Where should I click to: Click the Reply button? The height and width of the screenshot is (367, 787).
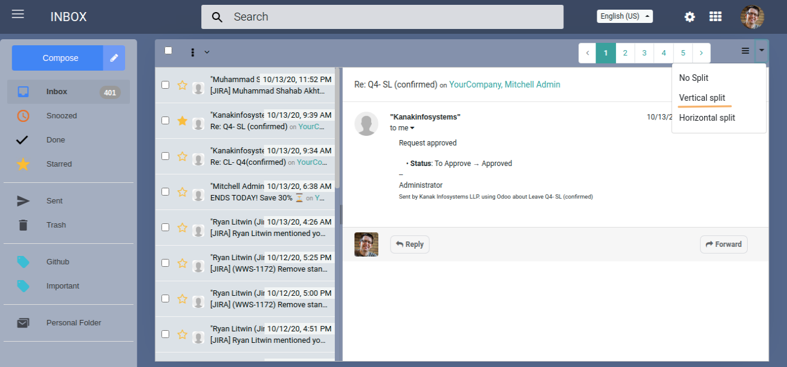coord(410,244)
